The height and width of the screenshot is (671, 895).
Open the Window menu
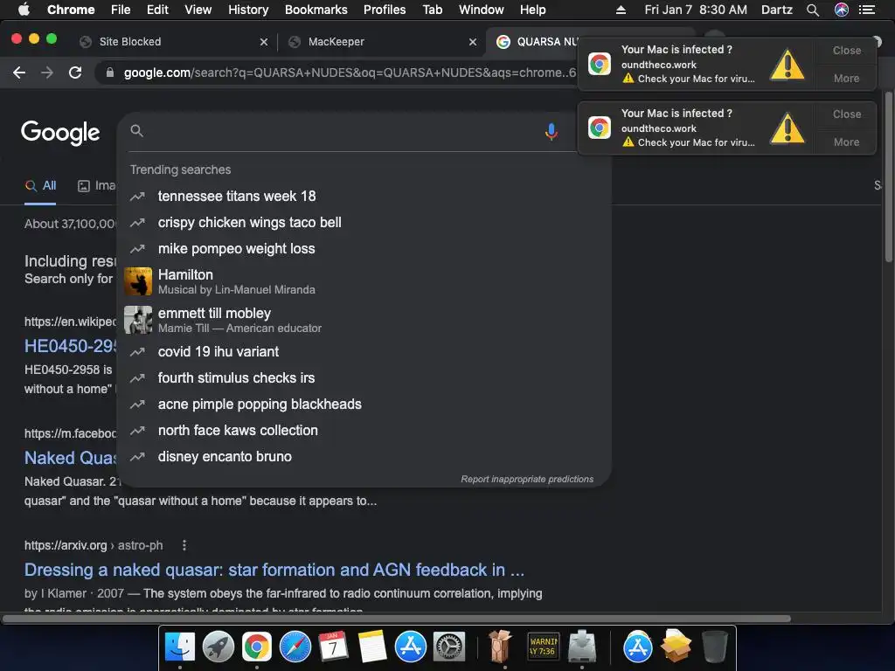[482, 10]
